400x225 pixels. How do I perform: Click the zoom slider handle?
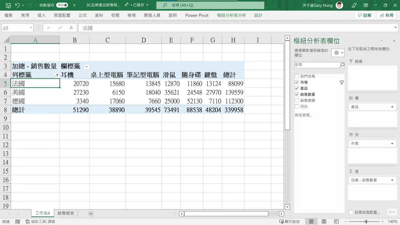(x=366, y=222)
